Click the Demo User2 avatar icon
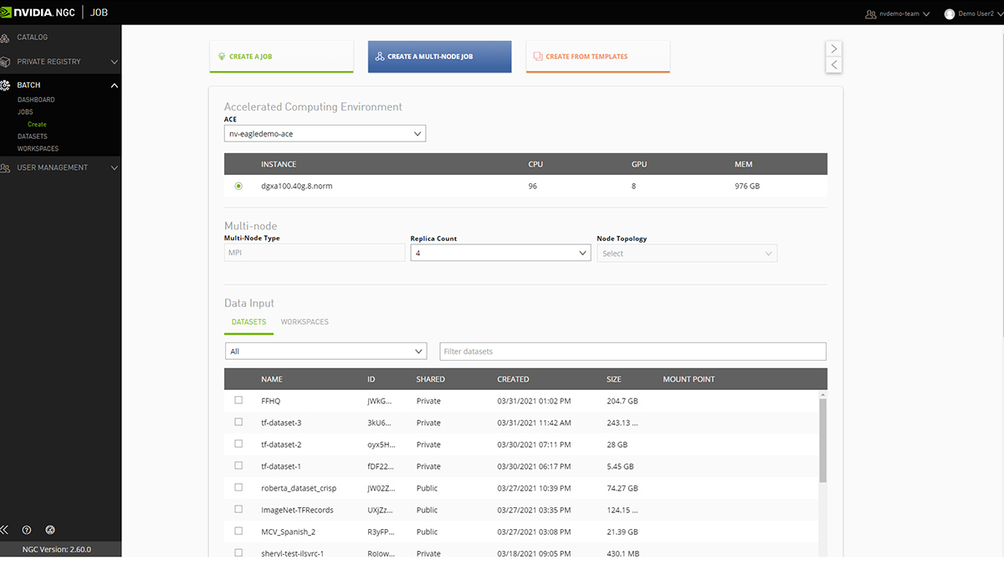Screen dimensions: 1004x565 coord(950,13)
